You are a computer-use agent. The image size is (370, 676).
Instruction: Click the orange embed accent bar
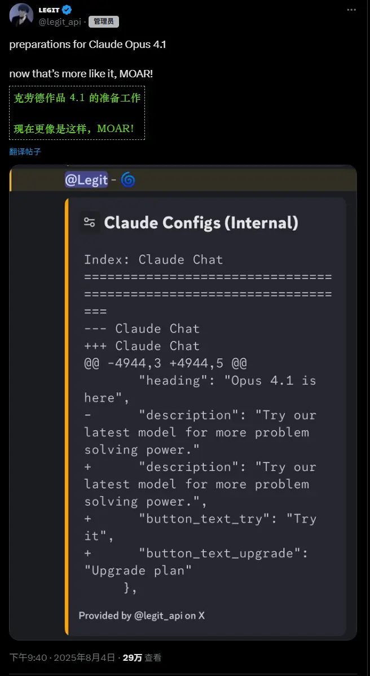pos(67,416)
